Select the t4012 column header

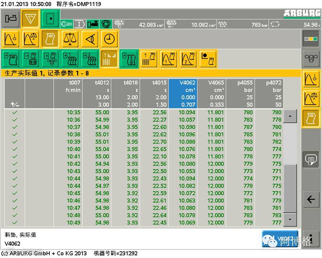(x=97, y=93)
